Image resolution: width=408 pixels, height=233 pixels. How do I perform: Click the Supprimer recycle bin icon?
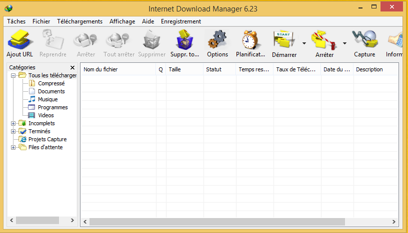point(151,40)
